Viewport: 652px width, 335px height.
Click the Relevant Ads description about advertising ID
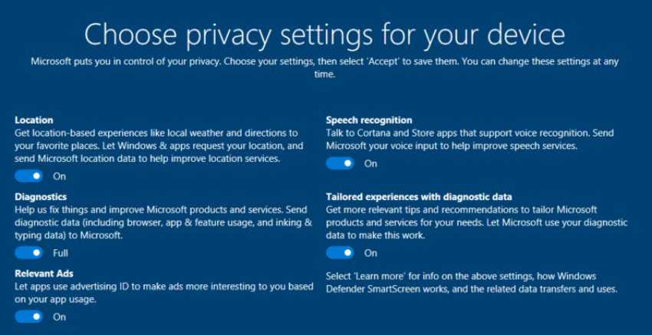[x=164, y=293]
